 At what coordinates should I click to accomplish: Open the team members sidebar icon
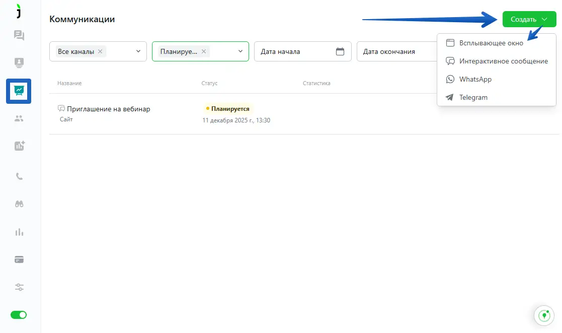coord(19,119)
